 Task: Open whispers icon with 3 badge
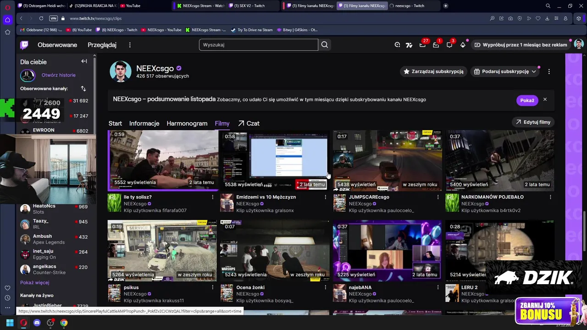449,45
